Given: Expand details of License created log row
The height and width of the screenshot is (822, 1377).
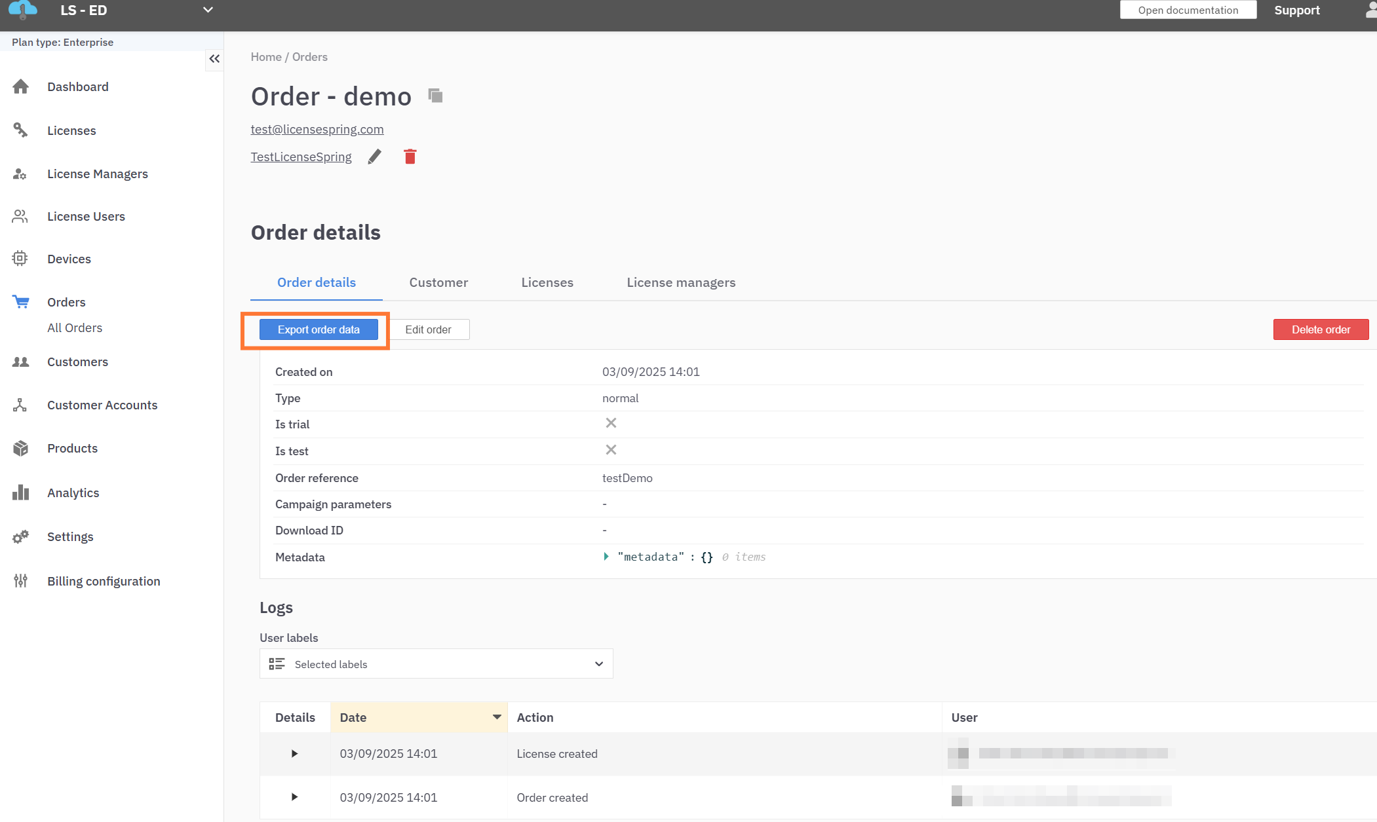Looking at the screenshot, I should 294,754.
